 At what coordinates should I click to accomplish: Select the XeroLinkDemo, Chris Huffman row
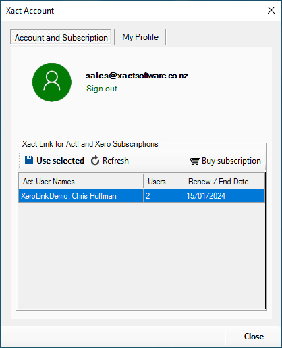pos(142,196)
